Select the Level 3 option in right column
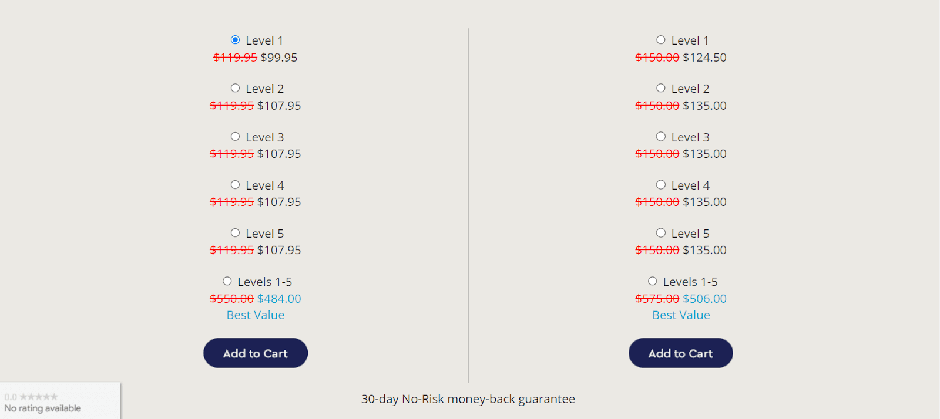 [660, 136]
